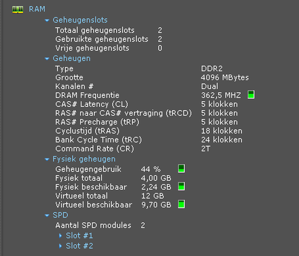Screen dimensions: 299x256
Task: Click green graph icon beside Virtueel beschikbaar
Action: click(181, 204)
